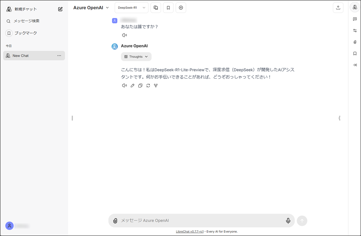Screen dimensions: 361x236
Task: Activate the microphone in the message box
Action: tap(288, 220)
